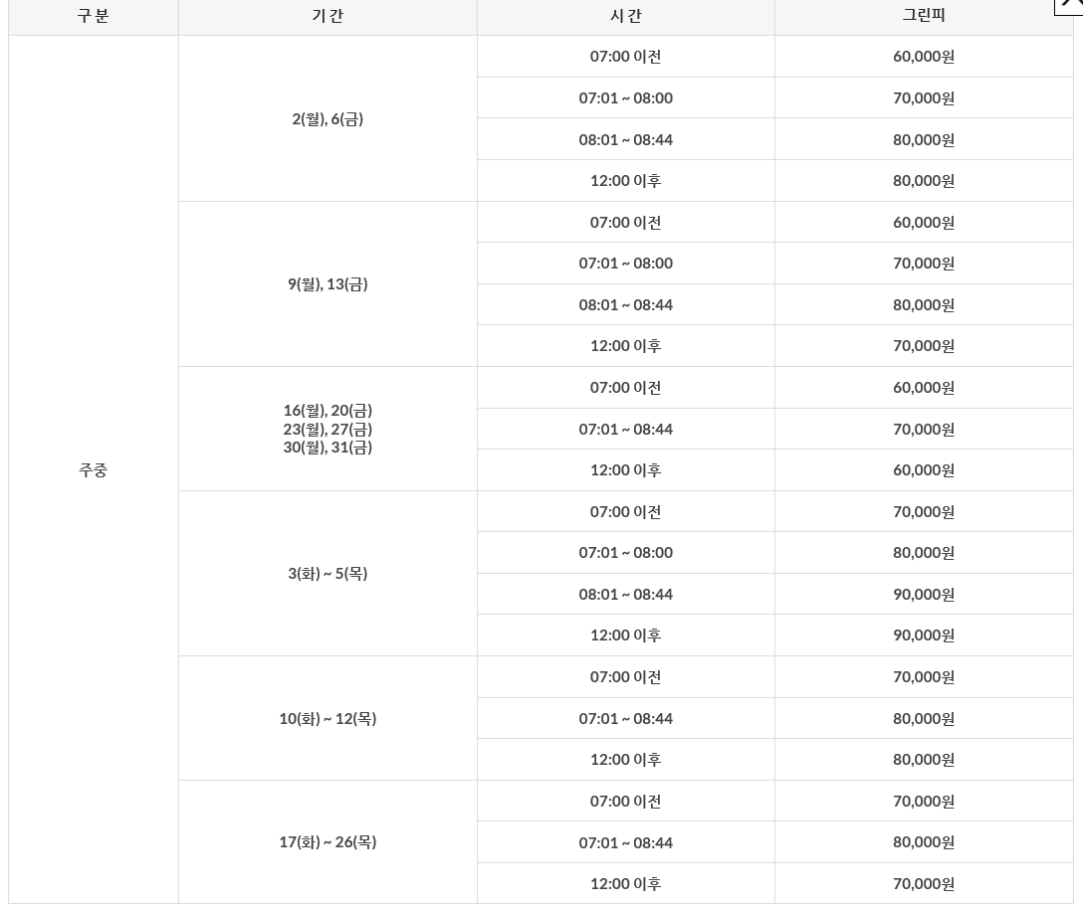Click the 그린피 column header
Image resolution: width=1083 pixels, height=909 pixels.
point(924,16)
